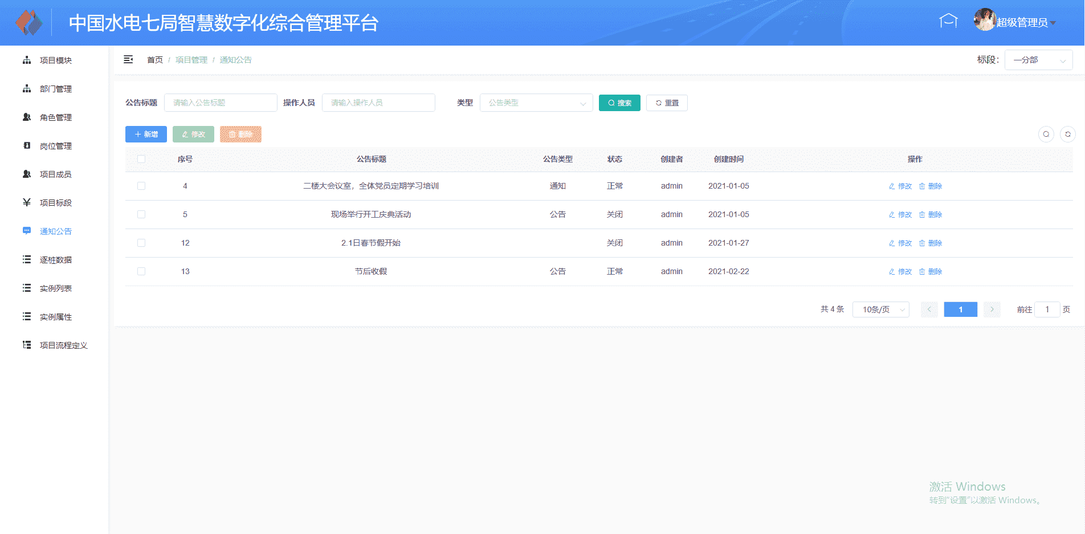Select the checkbox for 节后收假 row
1085x534 pixels.
[141, 271]
